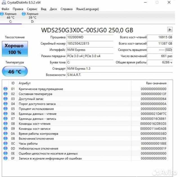Click raw value 000000000188E
The image size is (180, 177).
154,143
